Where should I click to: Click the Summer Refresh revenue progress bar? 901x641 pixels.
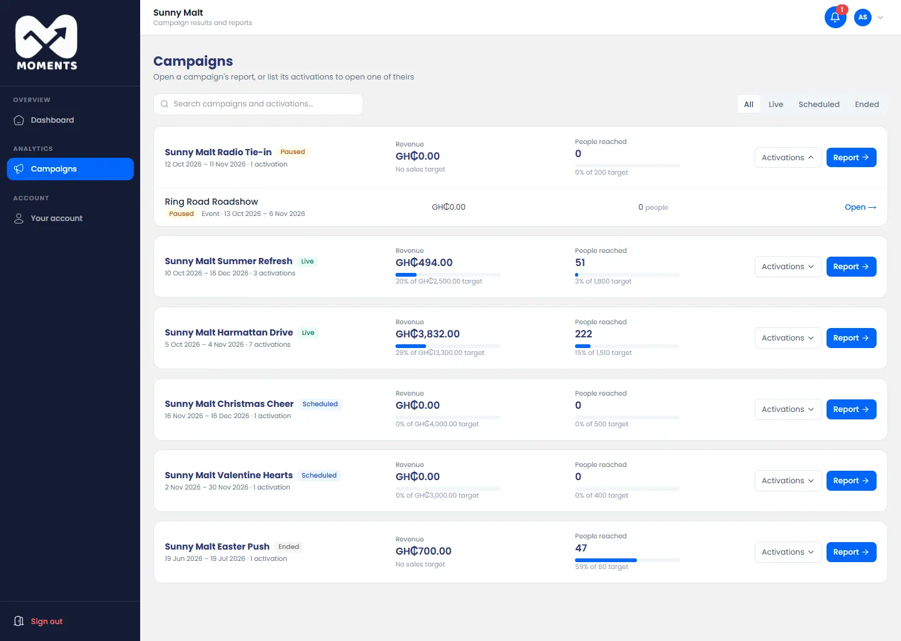click(x=448, y=275)
